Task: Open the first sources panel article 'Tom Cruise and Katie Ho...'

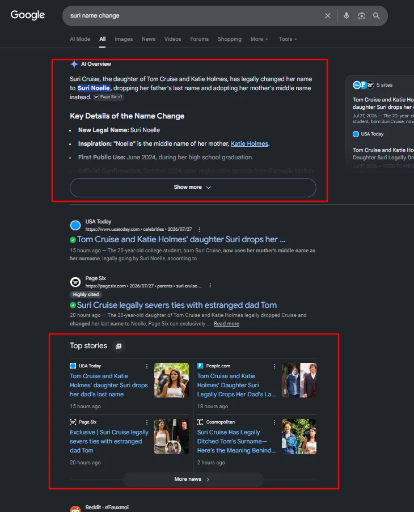Action: [x=383, y=103]
